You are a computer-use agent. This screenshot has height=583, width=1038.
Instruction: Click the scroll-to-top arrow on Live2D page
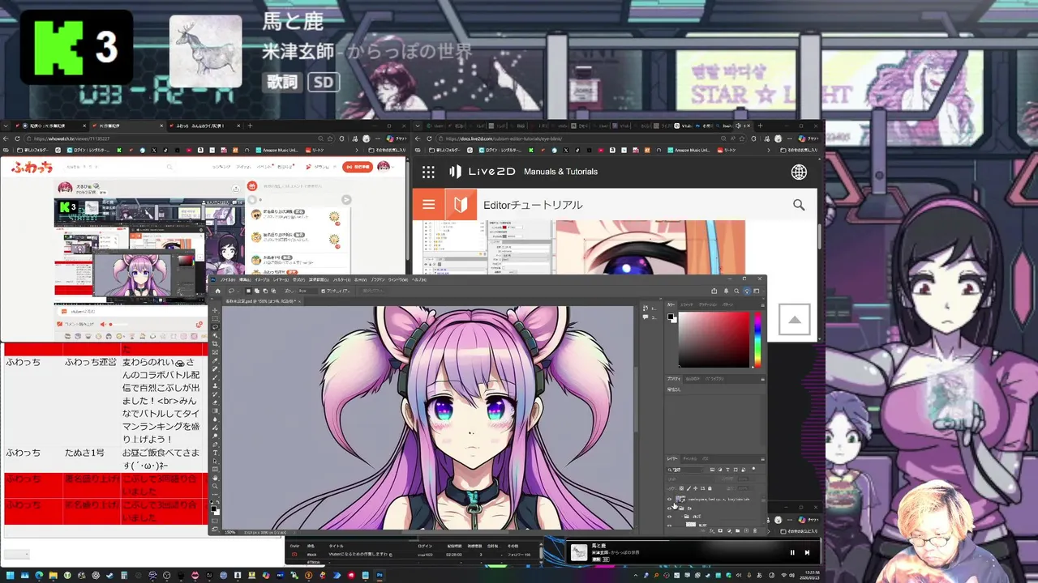point(795,320)
